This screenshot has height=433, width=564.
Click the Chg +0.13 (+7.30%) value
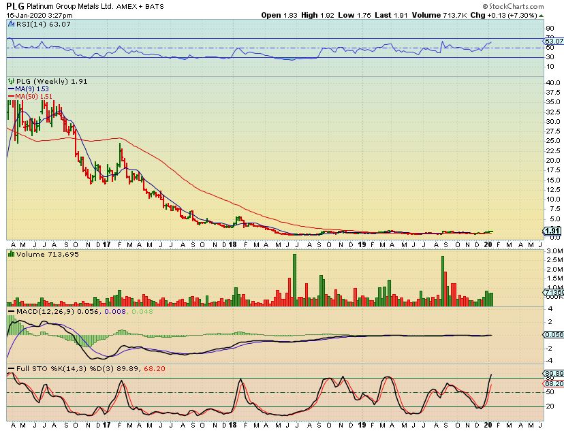[503, 15]
